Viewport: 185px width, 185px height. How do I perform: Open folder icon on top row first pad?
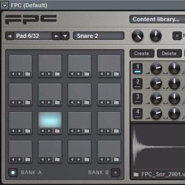tap(28, 74)
